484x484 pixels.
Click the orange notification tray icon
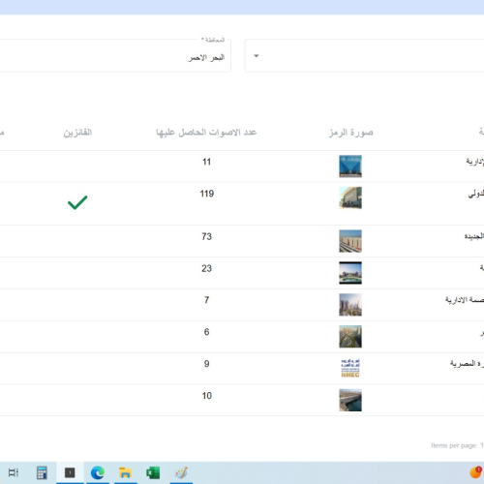click(476, 472)
